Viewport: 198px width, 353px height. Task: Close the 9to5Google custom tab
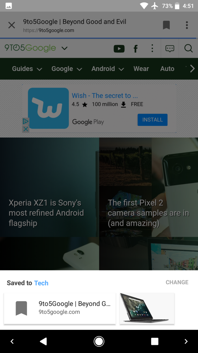12,25
